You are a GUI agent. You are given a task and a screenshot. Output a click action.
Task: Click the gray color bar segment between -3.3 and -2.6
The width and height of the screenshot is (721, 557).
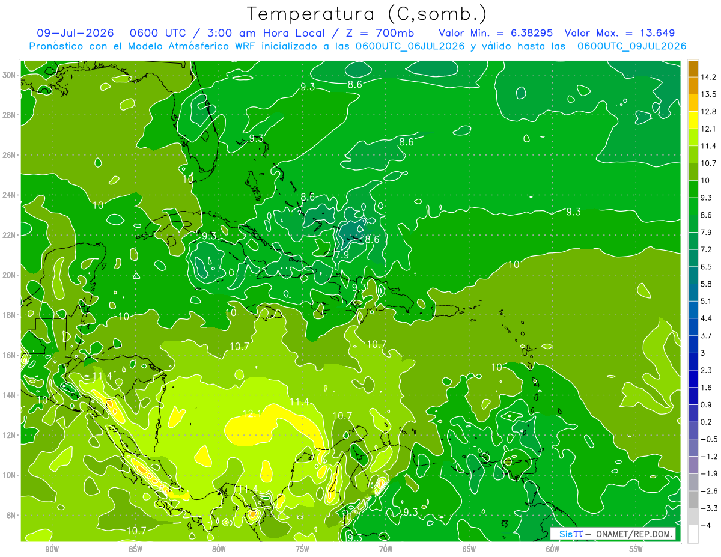[x=693, y=499]
